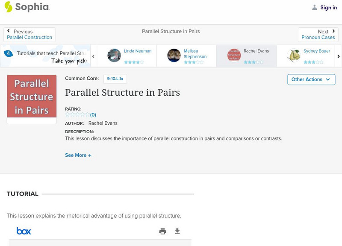Image resolution: width=342 pixels, height=246 pixels.
Task: Go to Next lesson Pronoun Cases
Action: pos(318,35)
